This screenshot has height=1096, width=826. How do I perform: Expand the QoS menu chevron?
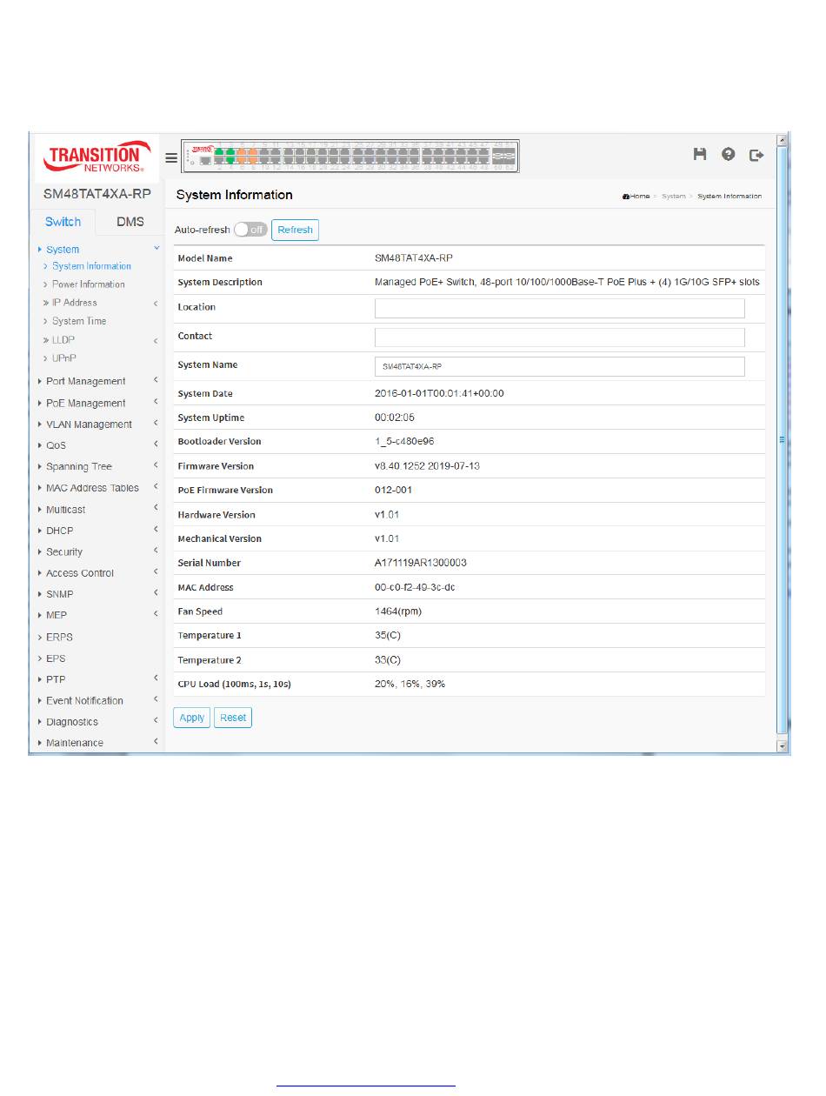click(x=156, y=444)
